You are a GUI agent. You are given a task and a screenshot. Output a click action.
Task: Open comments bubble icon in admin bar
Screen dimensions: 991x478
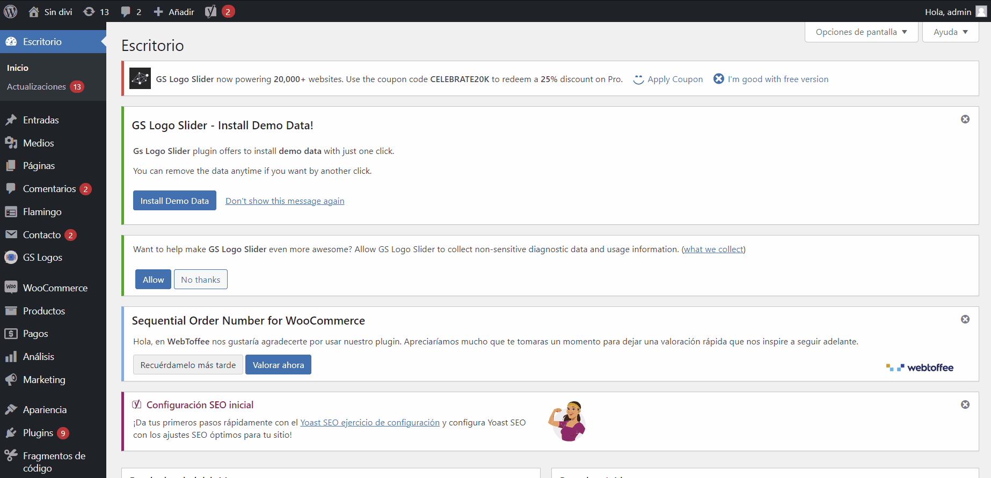(126, 11)
